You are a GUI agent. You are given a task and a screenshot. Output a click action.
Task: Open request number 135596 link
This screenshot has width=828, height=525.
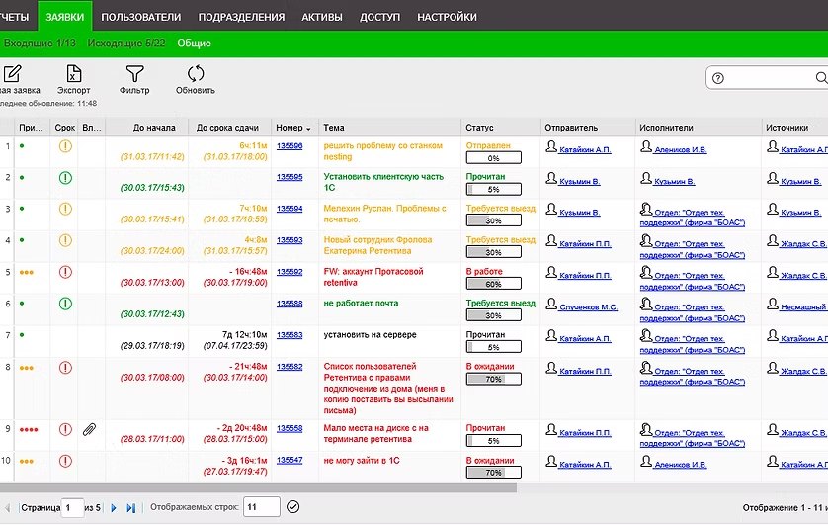tap(290, 145)
